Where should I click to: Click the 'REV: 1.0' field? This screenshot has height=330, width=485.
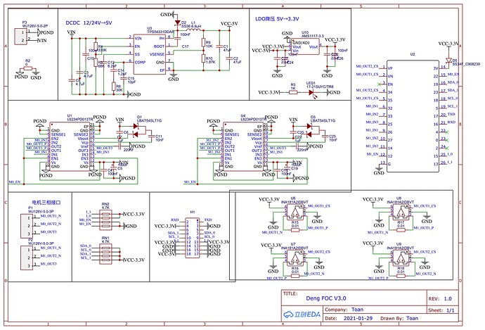coord(440,299)
